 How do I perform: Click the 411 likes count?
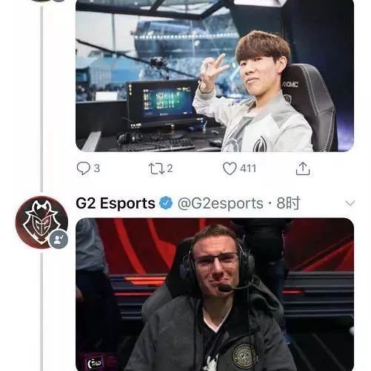click(248, 168)
